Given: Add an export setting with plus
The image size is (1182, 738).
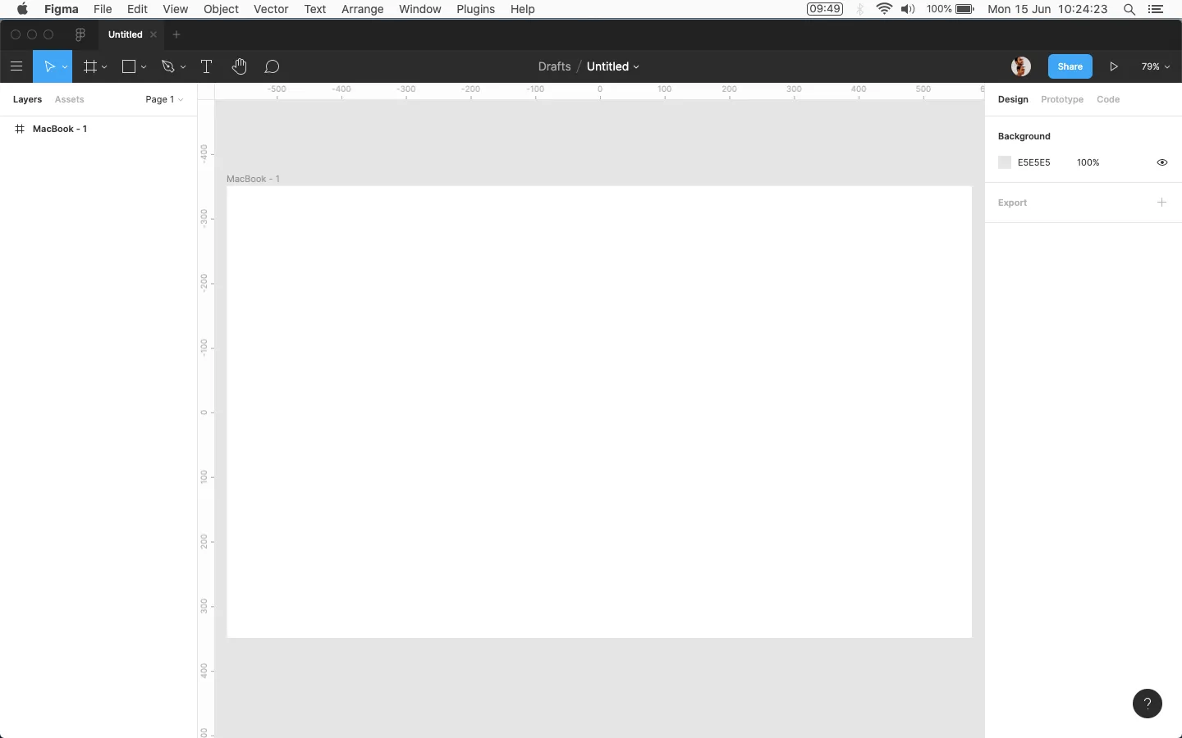Looking at the screenshot, I should click(1162, 203).
